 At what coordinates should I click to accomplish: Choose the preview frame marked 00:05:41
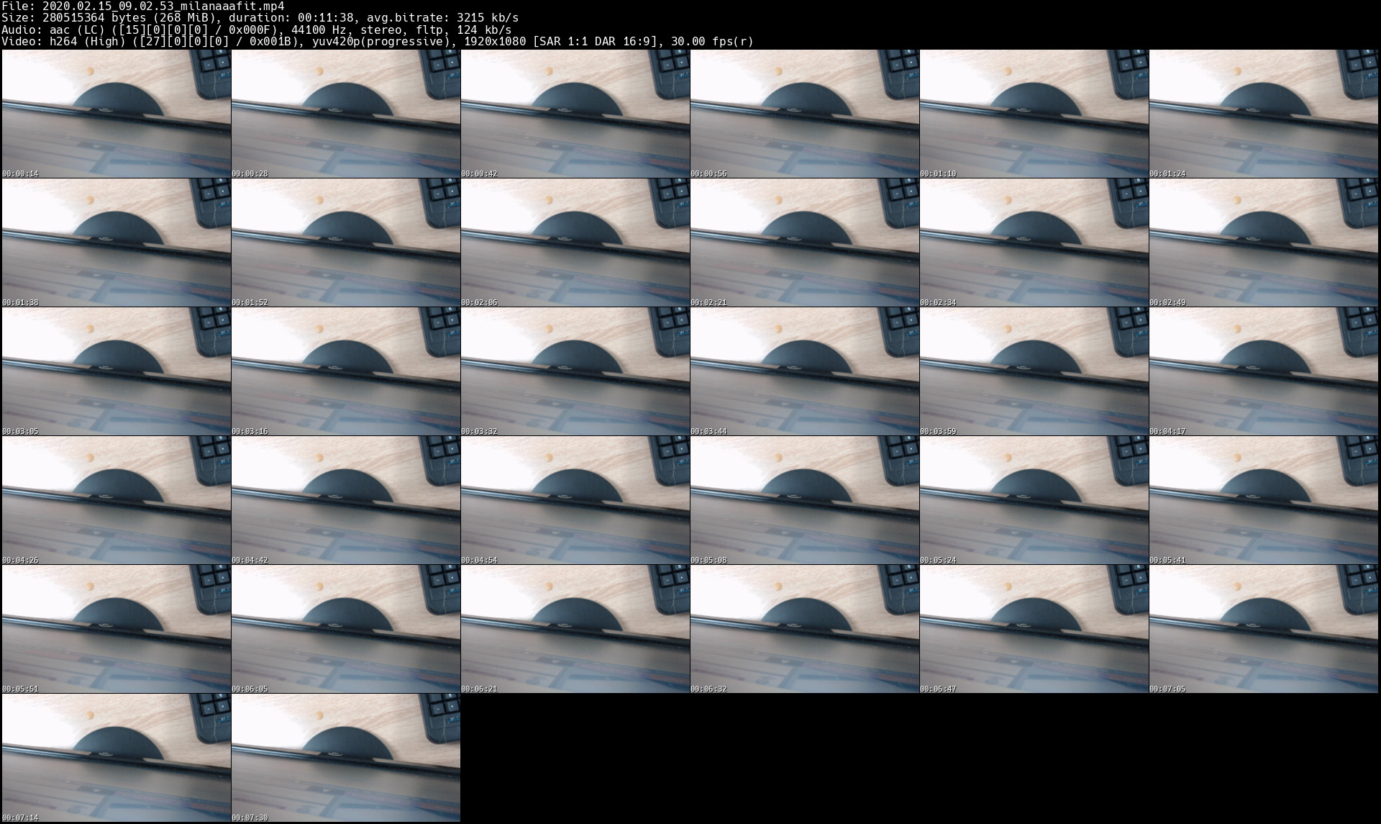tap(1264, 500)
